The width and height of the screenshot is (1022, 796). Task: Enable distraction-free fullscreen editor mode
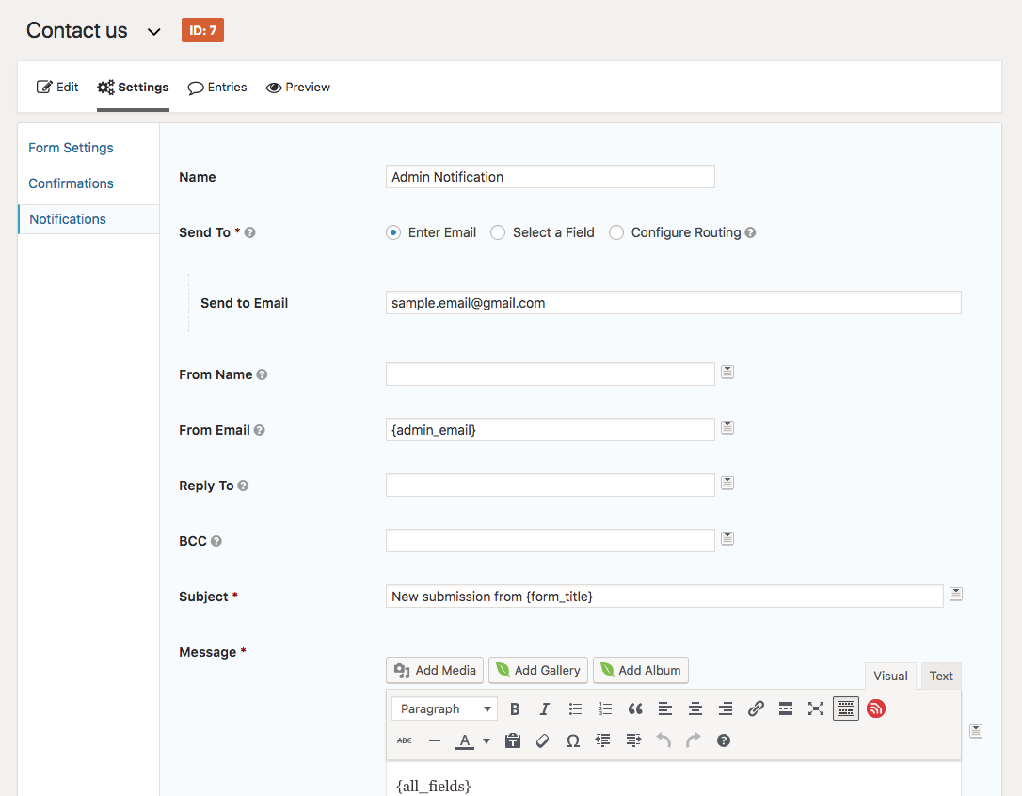pos(816,709)
